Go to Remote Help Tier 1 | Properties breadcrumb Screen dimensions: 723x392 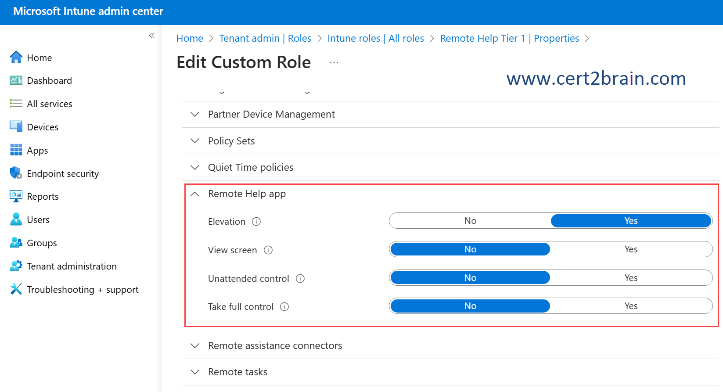point(509,38)
